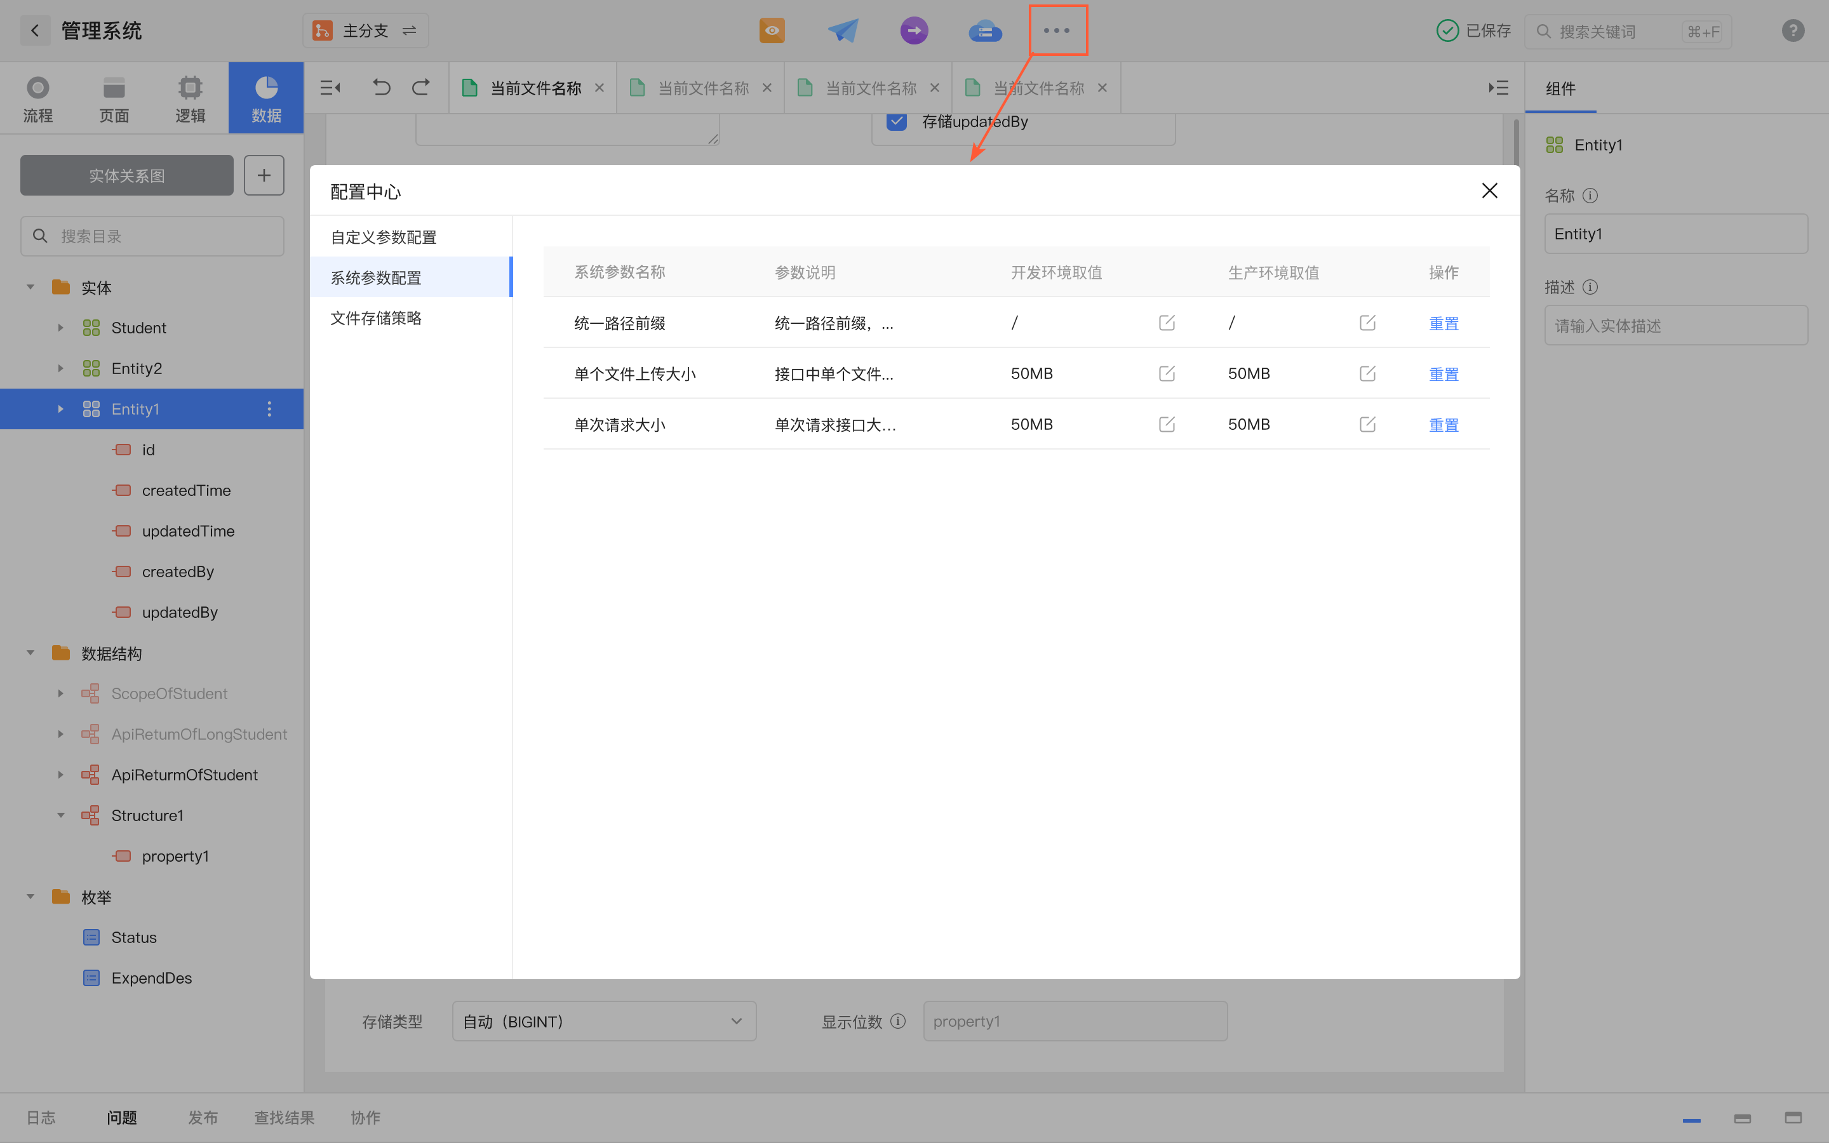
Task: Open the 日志 bottom tab
Action: [41, 1118]
